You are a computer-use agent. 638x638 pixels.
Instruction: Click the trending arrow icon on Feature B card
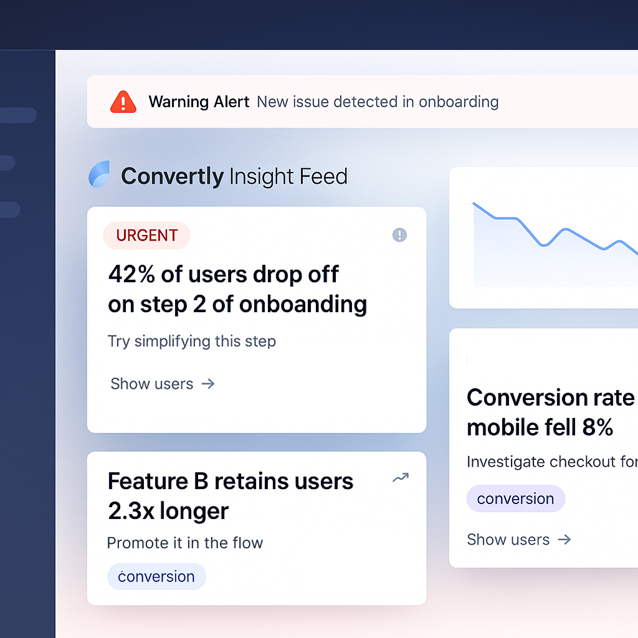[401, 478]
